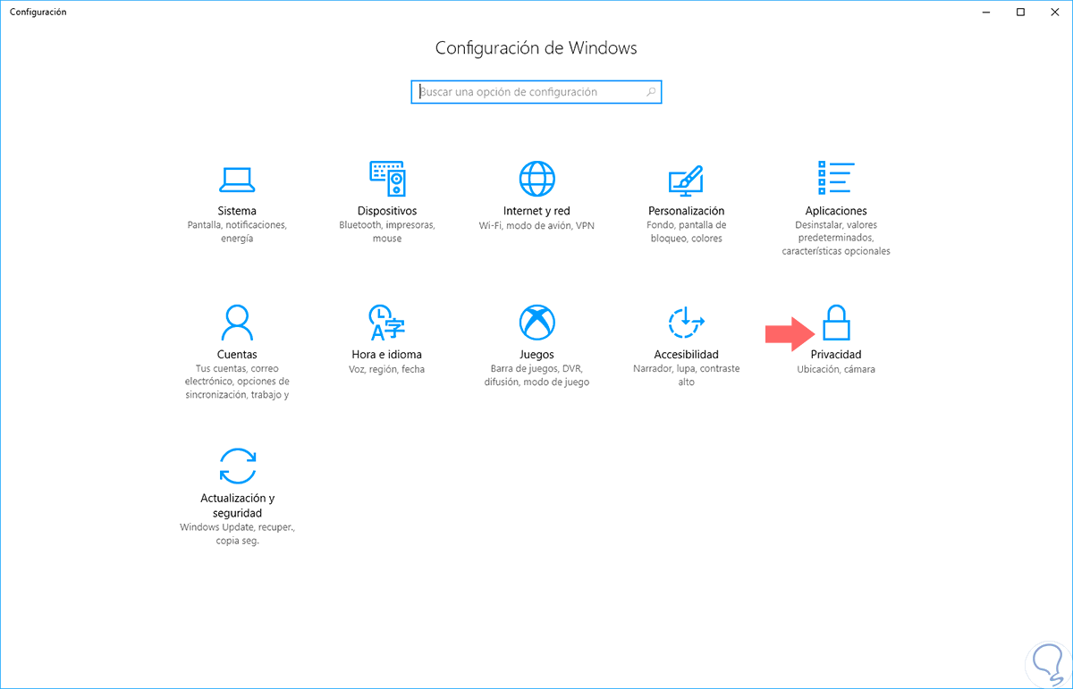Viewport: 1073px width, 689px height.
Task: Click the 'Configuración' window title
Action: point(38,12)
